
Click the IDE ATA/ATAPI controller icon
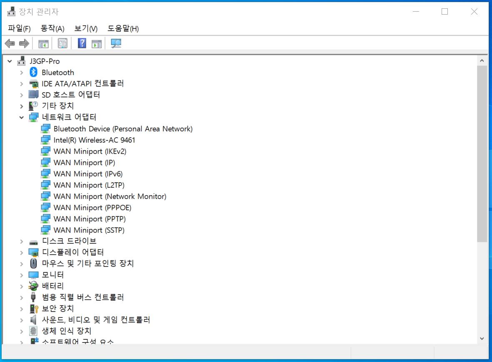click(x=34, y=83)
